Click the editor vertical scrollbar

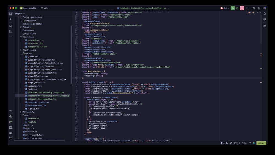(x=261, y=29)
